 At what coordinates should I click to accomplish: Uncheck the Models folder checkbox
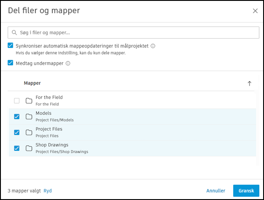pyautogui.click(x=17, y=116)
